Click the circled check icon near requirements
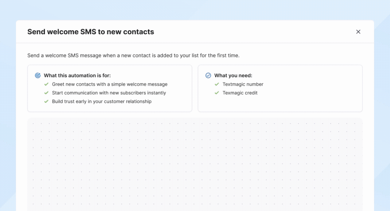 tap(208, 76)
